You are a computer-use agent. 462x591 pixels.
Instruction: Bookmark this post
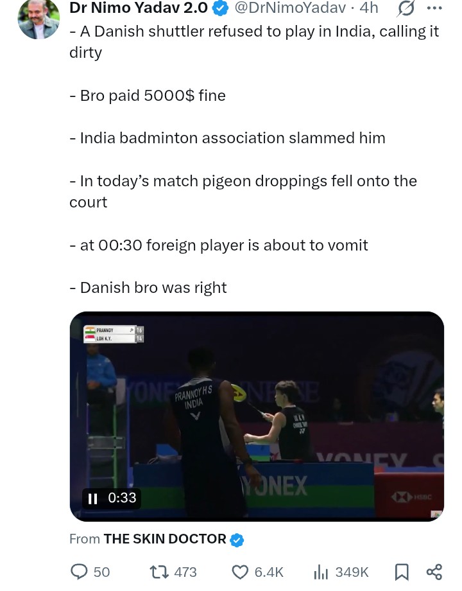[402, 572]
